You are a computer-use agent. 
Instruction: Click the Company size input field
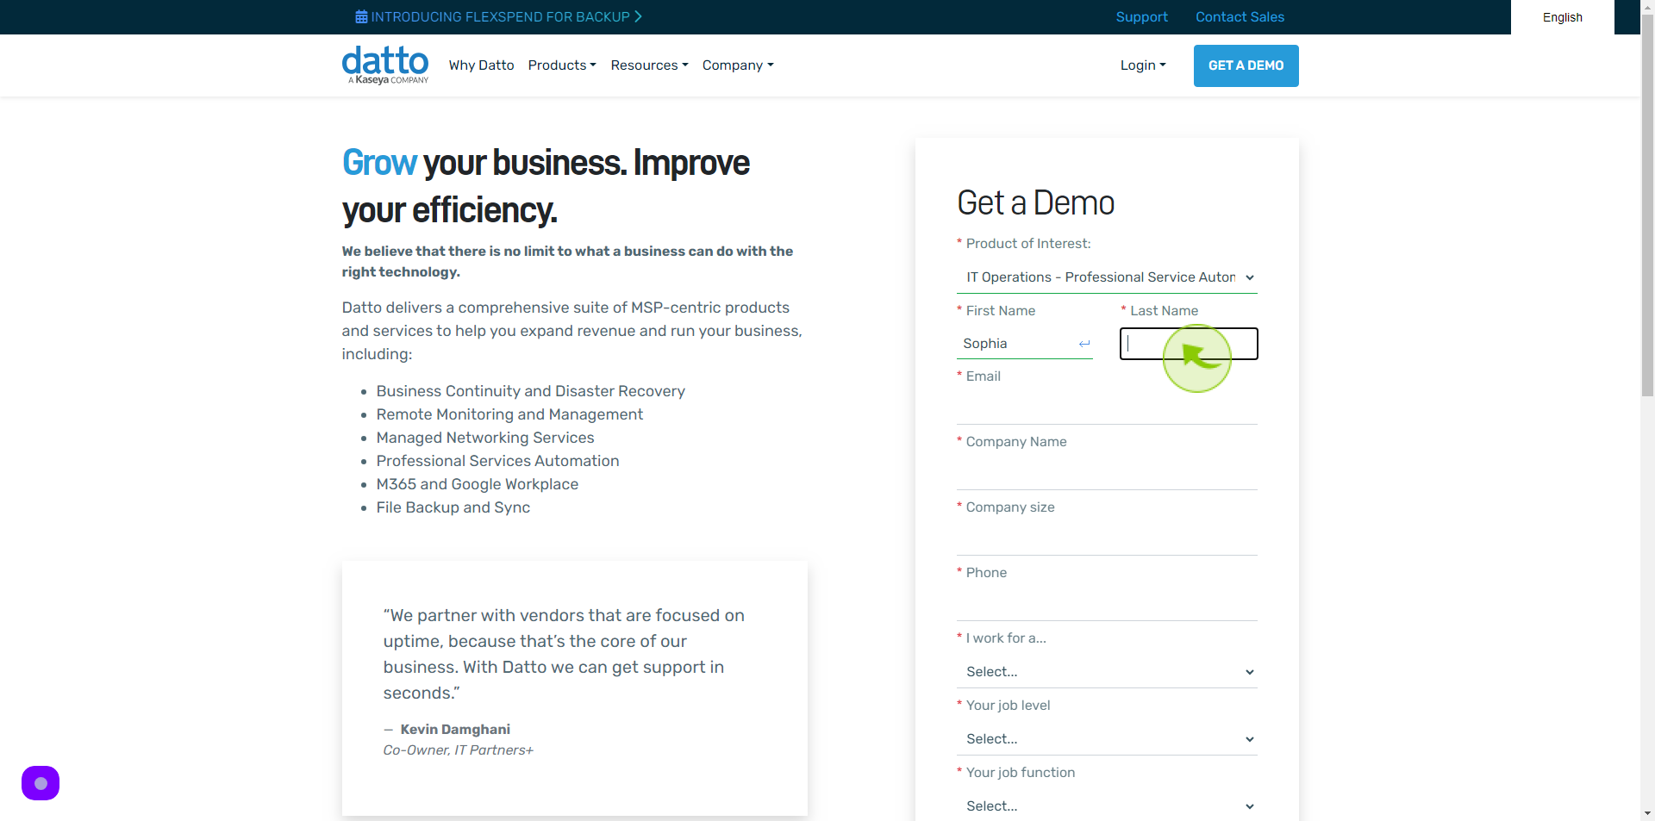1107,539
